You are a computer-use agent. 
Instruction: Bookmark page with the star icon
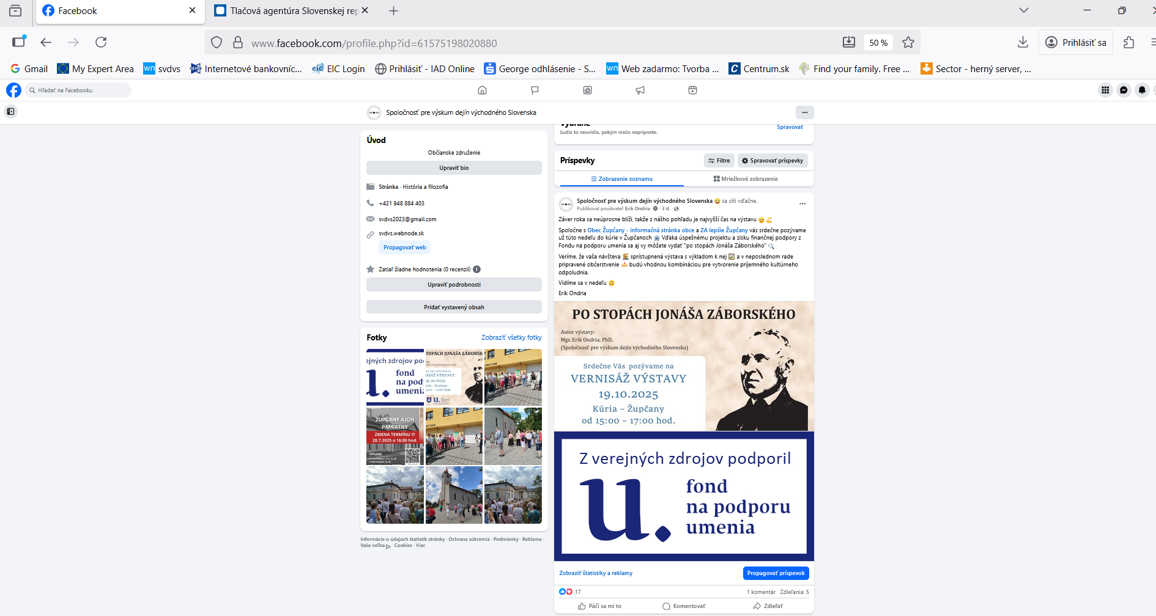click(x=908, y=43)
